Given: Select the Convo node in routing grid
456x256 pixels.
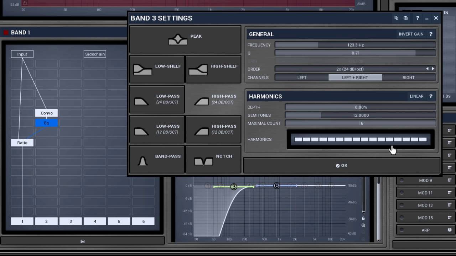Looking at the screenshot, I should tap(46, 113).
